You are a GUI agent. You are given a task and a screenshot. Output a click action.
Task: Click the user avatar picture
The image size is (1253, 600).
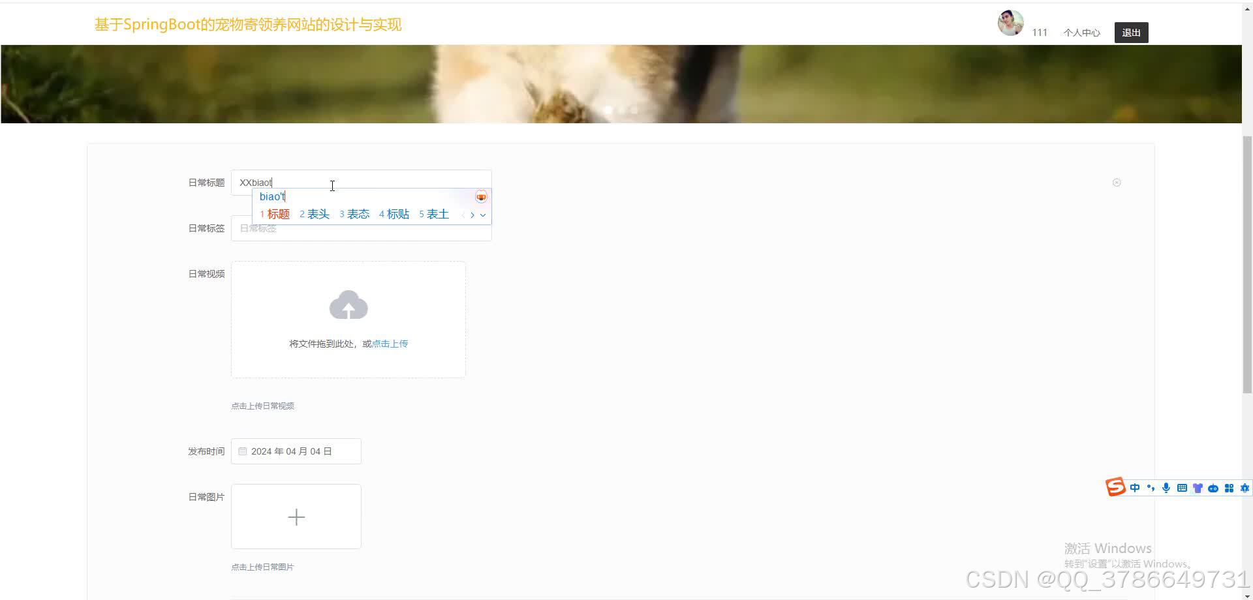pos(1010,23)
